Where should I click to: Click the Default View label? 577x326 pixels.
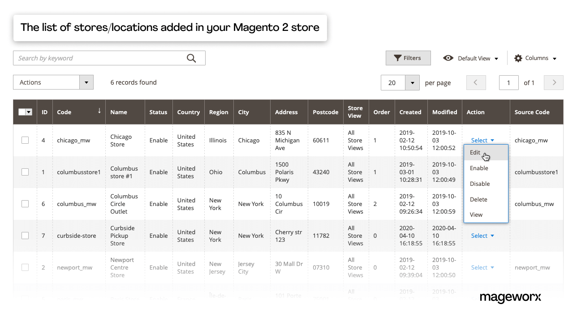475,58
